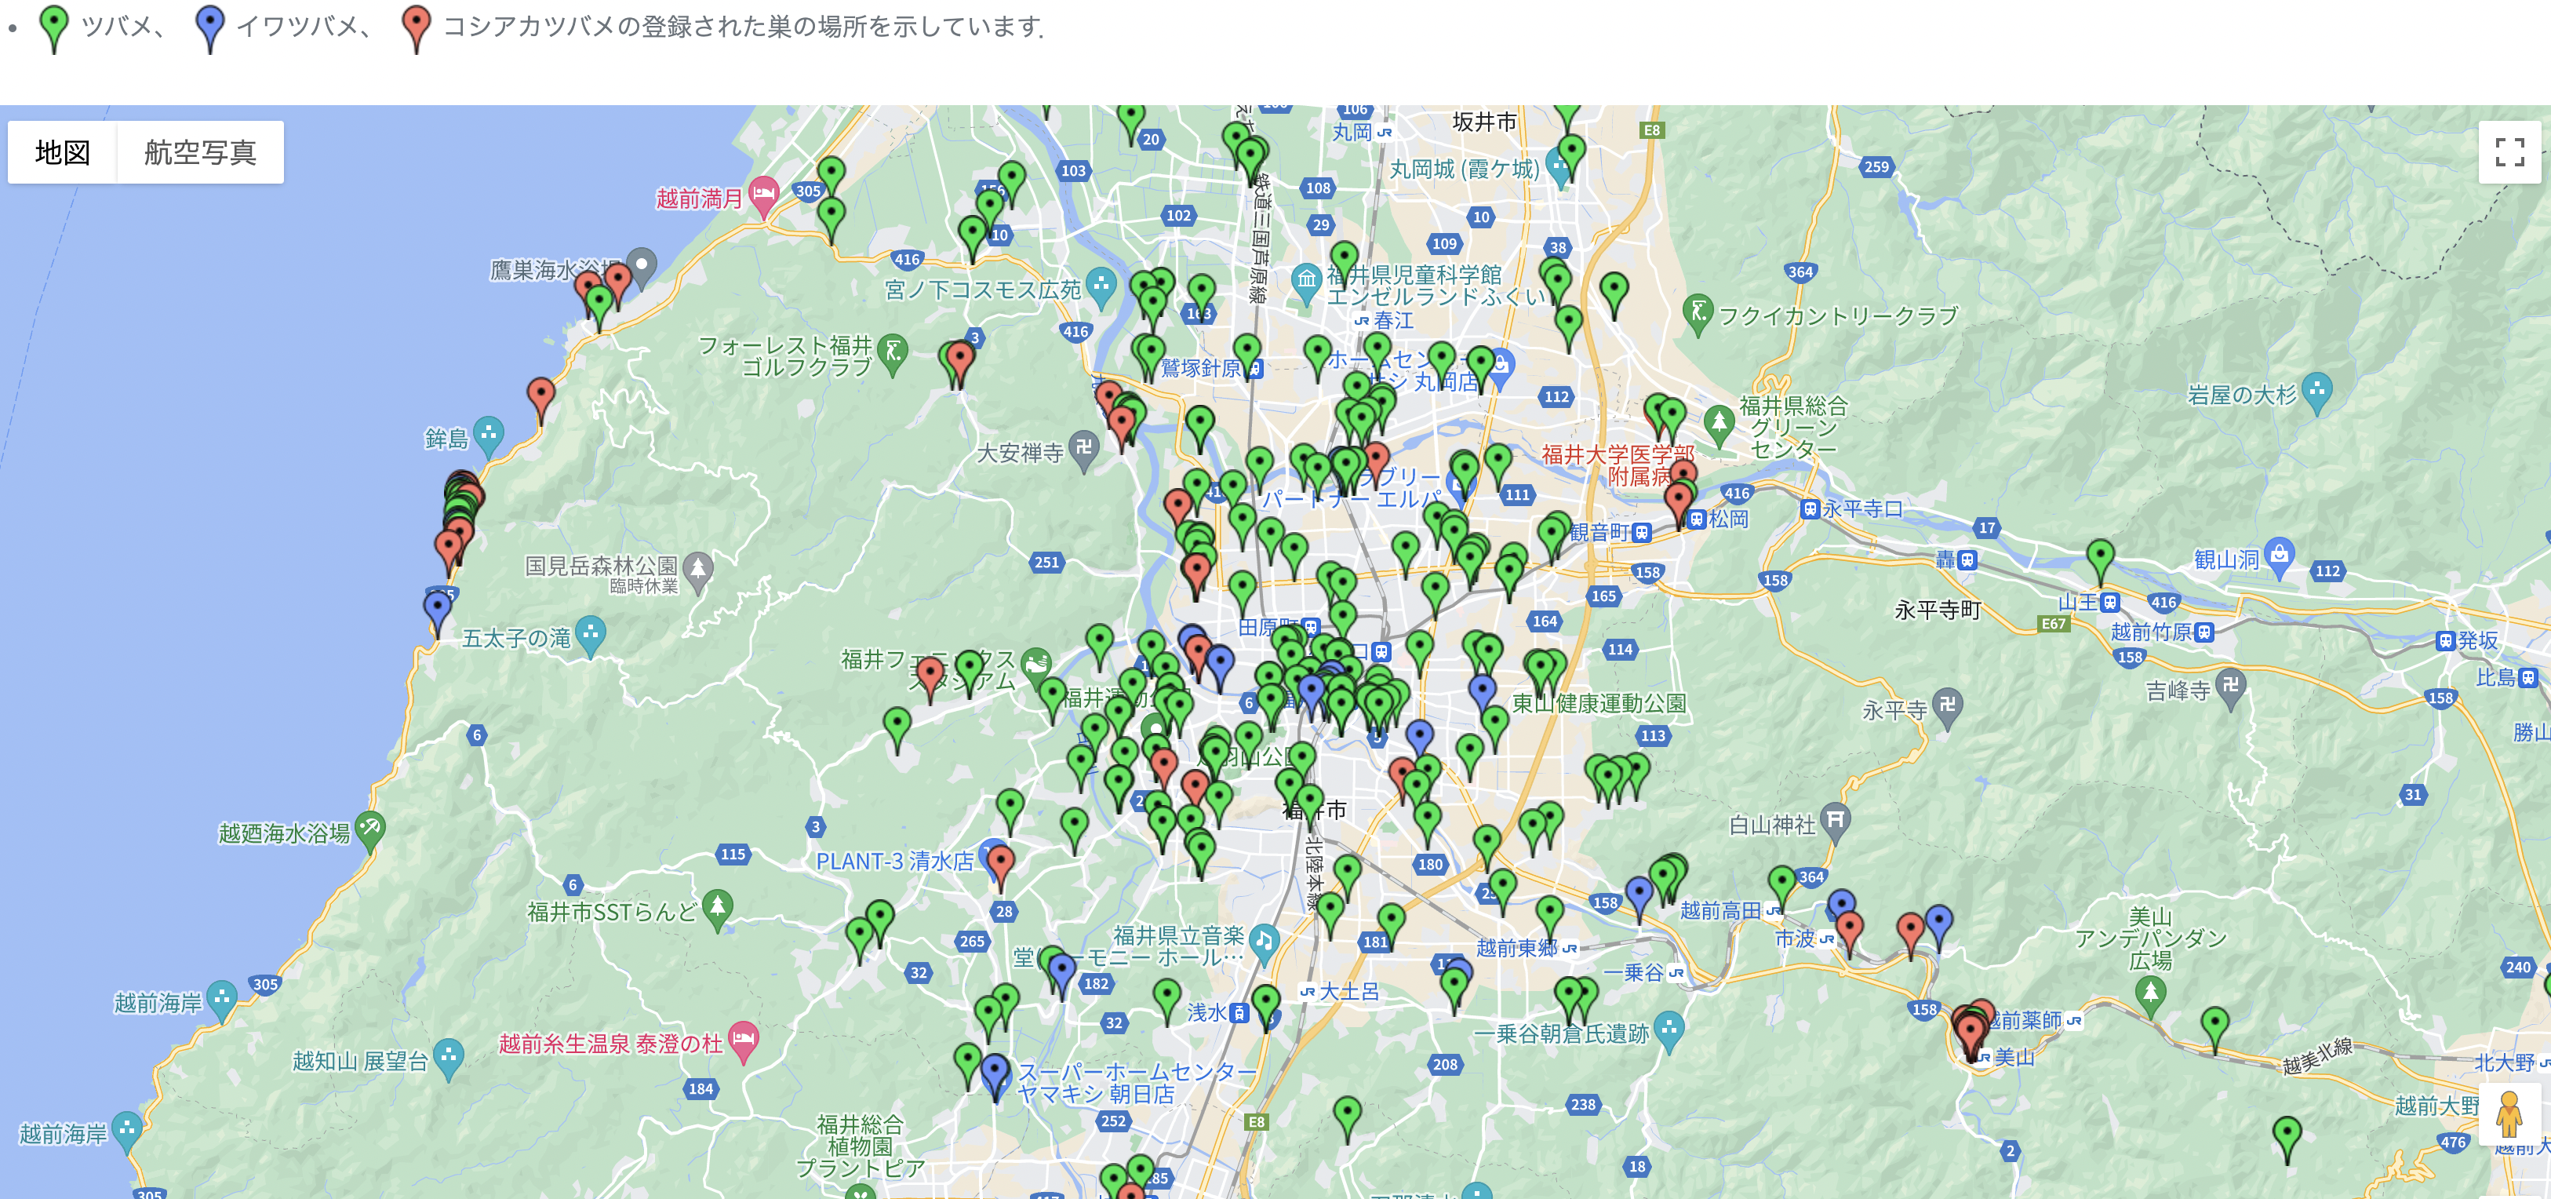The height and width of the screenshot is (1199, 2551).
Task: Open the 吉峰寺 temple marker
Action: (x=2230, y=687)
